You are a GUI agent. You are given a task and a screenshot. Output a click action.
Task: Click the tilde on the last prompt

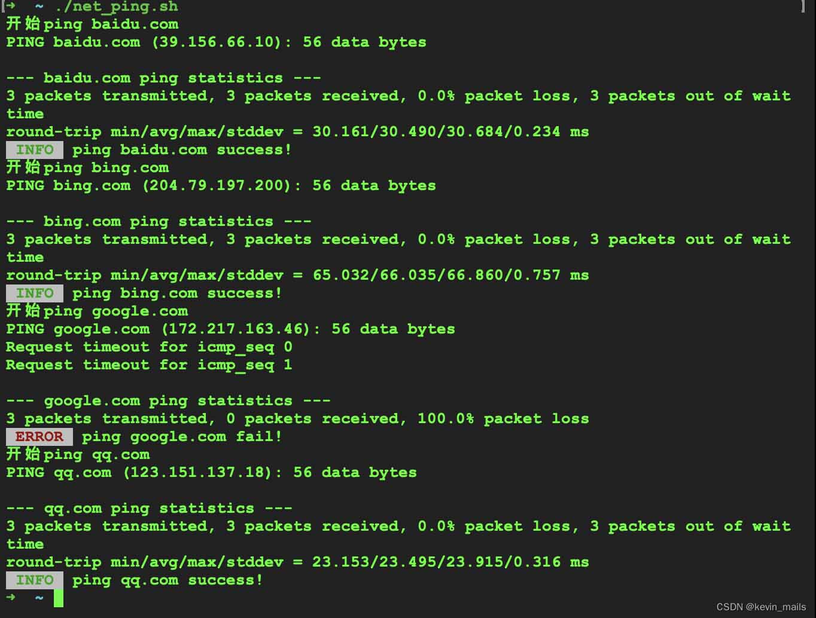coord(39,597)
